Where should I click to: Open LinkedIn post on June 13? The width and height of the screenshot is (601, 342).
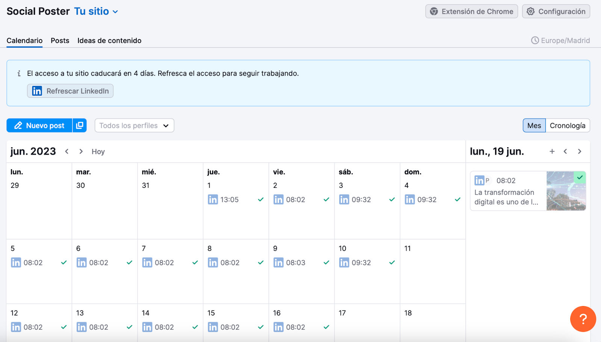pyautogui.click(x=104, y=327)
